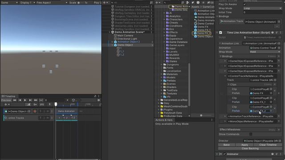
Task: Open Control Track options menu
Action: point(52,118)
